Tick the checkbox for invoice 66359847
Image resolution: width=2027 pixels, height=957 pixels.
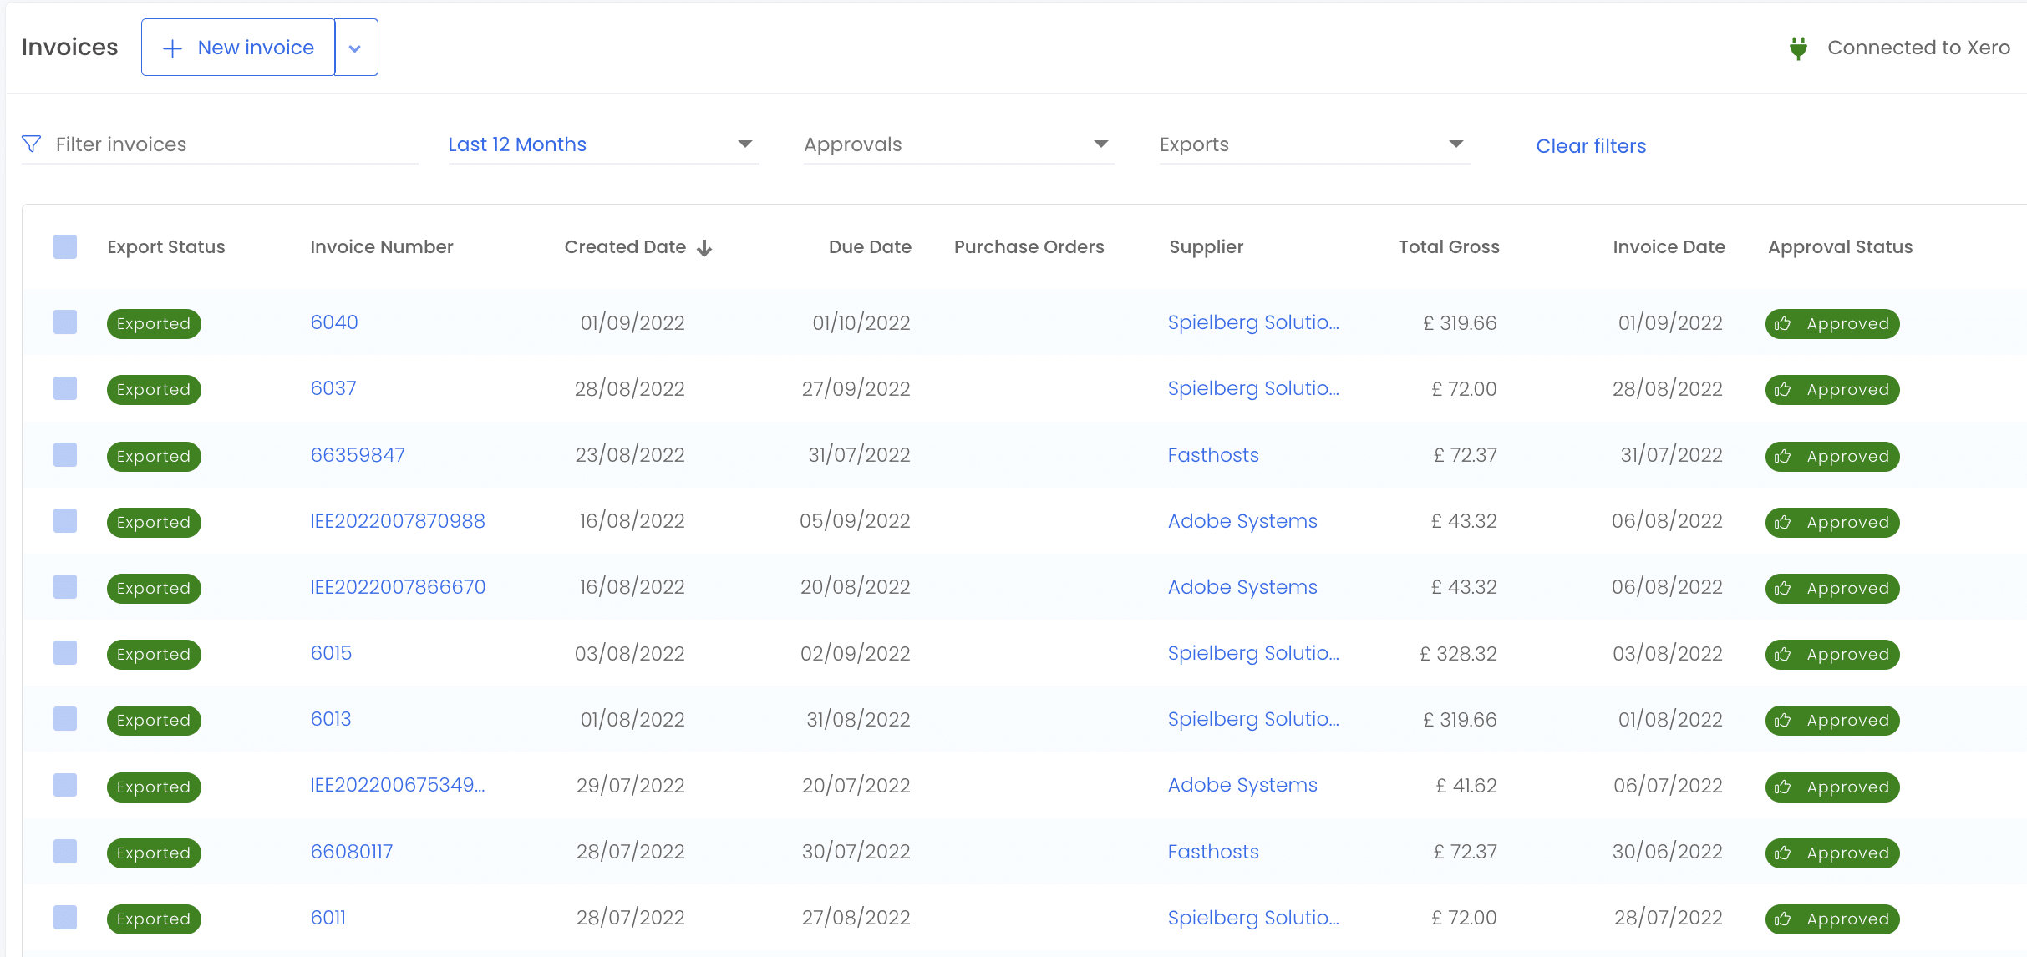coord(65,455)
